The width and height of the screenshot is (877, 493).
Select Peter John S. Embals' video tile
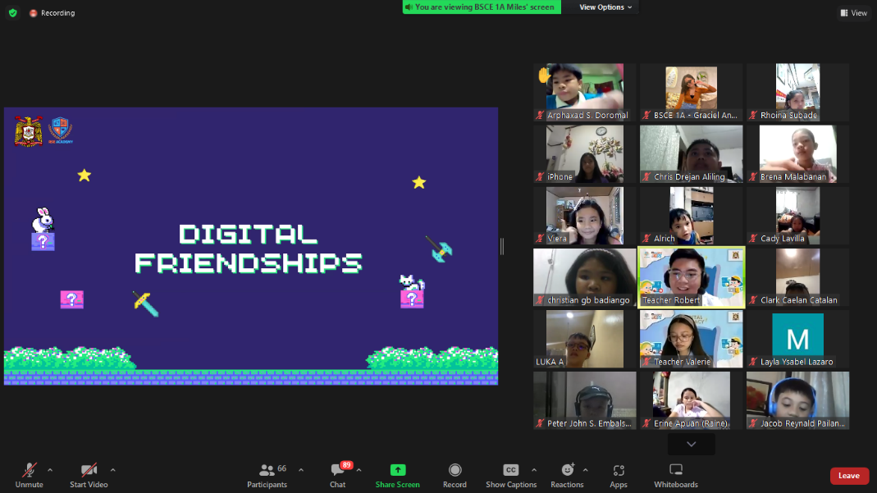point(584,401)
